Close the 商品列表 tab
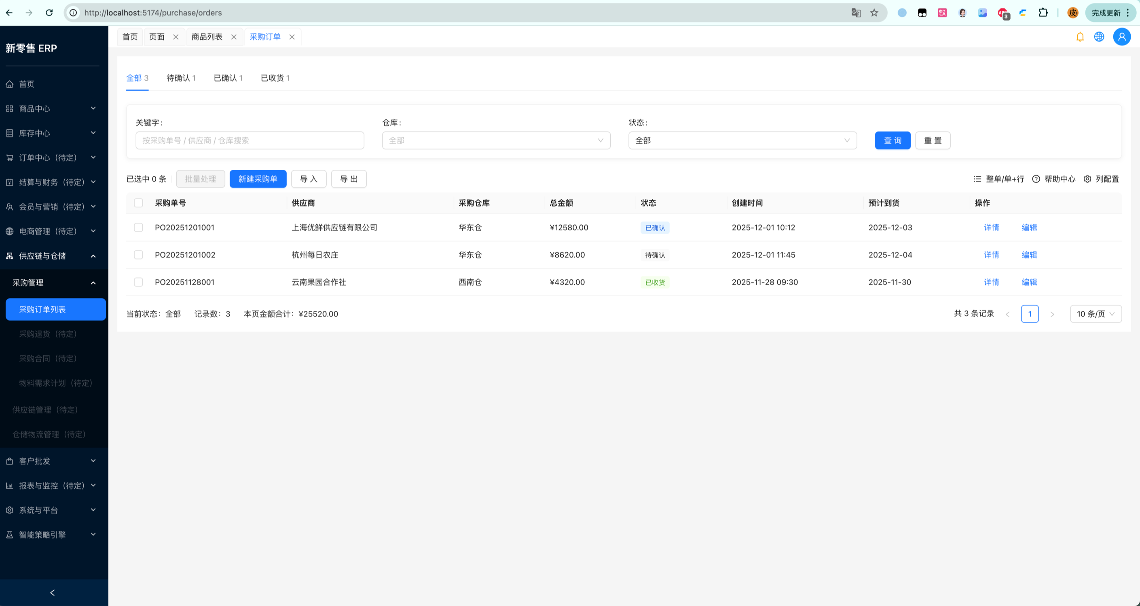 click(234, 37)
